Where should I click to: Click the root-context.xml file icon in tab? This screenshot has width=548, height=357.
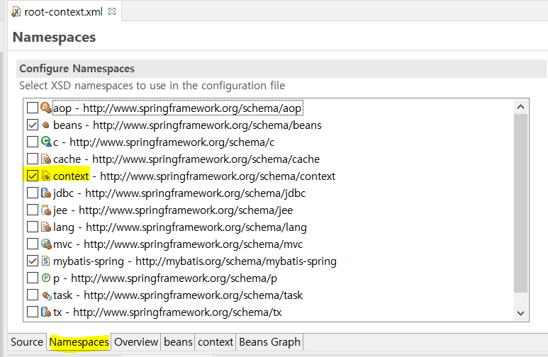16,12
